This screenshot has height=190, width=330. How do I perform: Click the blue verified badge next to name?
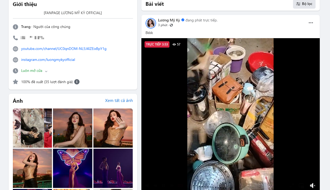pos(183,20)
